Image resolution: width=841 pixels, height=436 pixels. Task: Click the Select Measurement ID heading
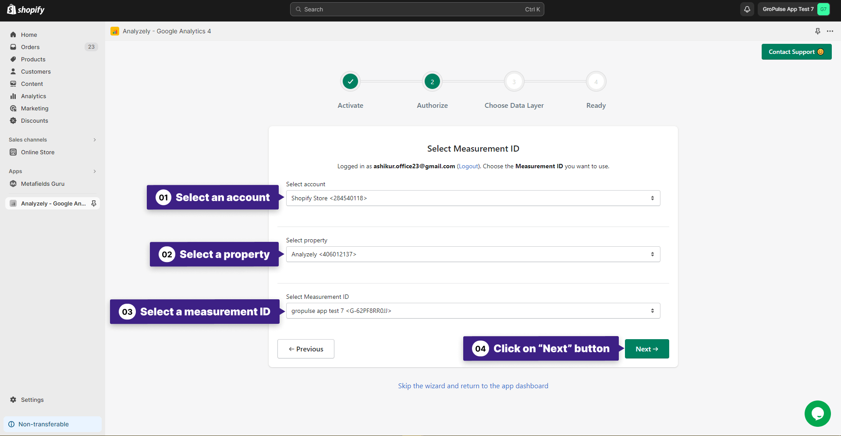coord(473,149)
